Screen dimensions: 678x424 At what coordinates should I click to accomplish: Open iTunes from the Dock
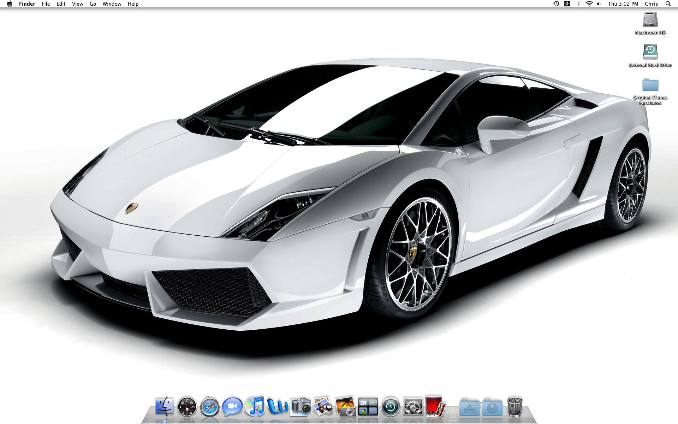click(x=255, y=406)
